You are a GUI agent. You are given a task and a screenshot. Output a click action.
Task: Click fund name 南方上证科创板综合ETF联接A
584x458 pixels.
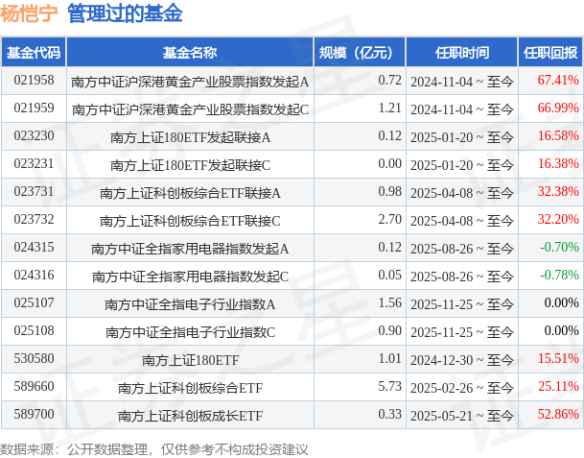tap(190, 193)
